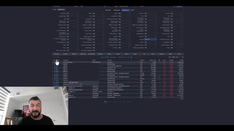Open the Change filter dropdown set to Open 5%

(150, 39)
